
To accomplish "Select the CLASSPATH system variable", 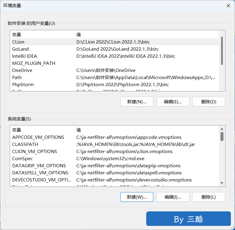I will 115,144.
